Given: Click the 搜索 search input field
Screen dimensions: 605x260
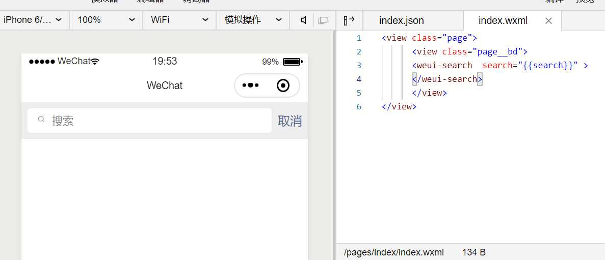Looking at the screenshot, I should (x=150, y=121).
